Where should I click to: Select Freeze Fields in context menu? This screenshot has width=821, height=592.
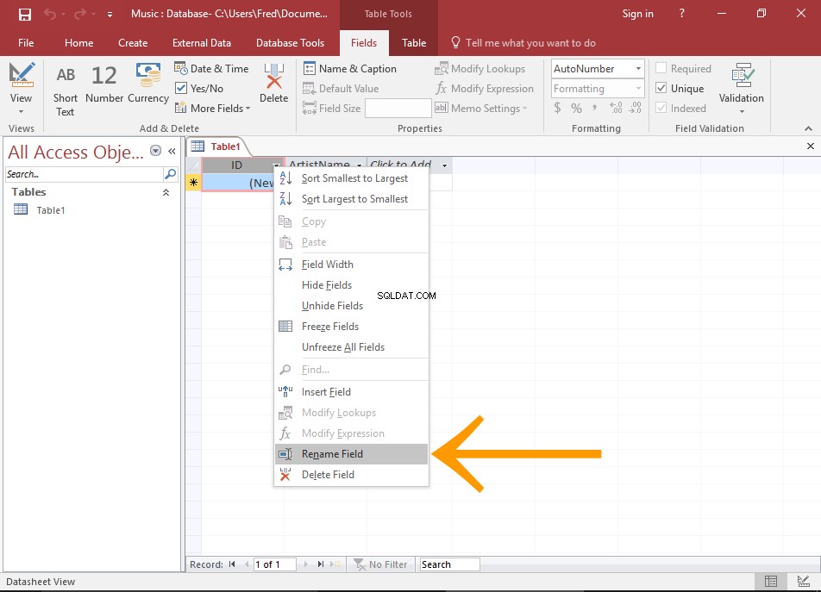click(351, 327)
